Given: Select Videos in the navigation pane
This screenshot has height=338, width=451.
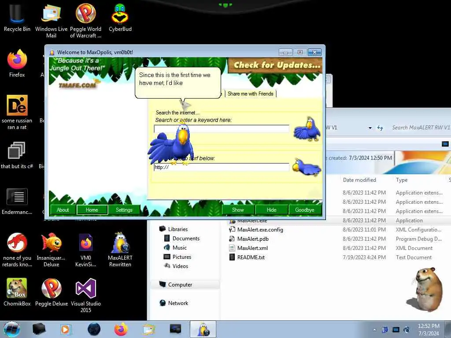Looking at the screenshot, I should pos(176,266).
